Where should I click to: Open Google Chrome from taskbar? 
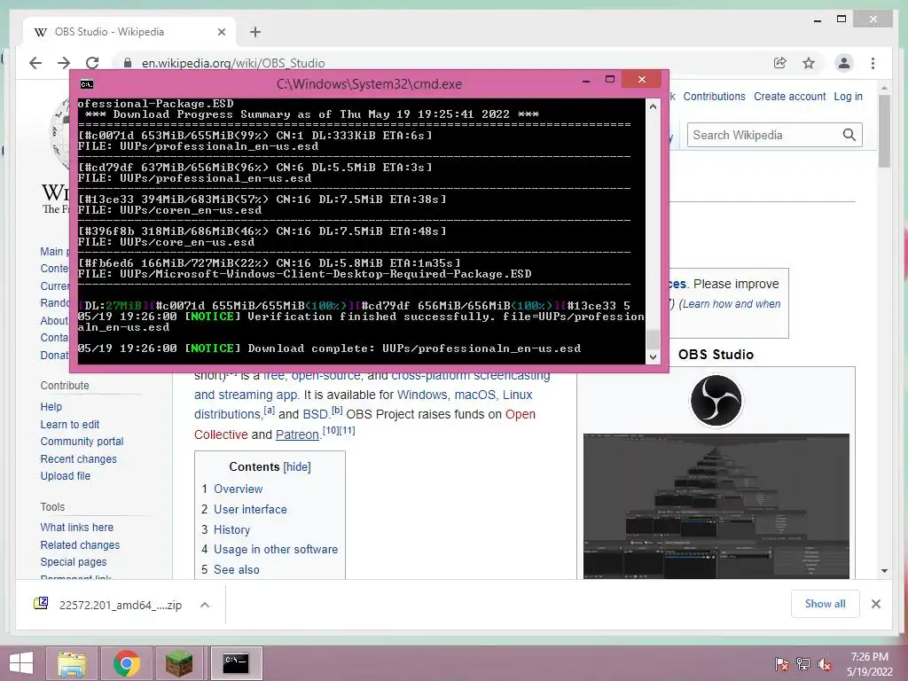tap(126, 663)
